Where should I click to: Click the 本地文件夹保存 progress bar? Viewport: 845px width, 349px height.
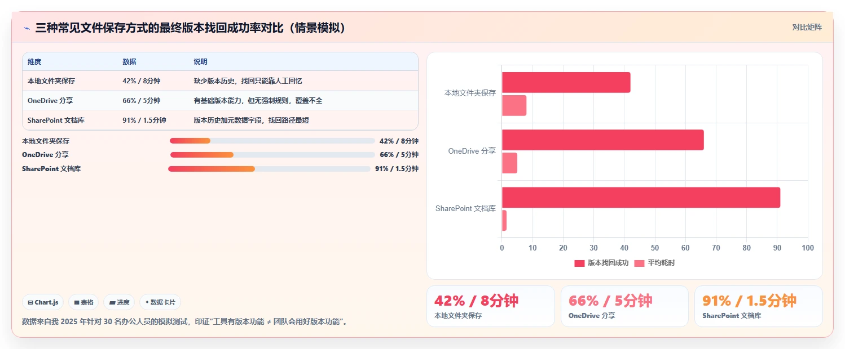(272, 141)
